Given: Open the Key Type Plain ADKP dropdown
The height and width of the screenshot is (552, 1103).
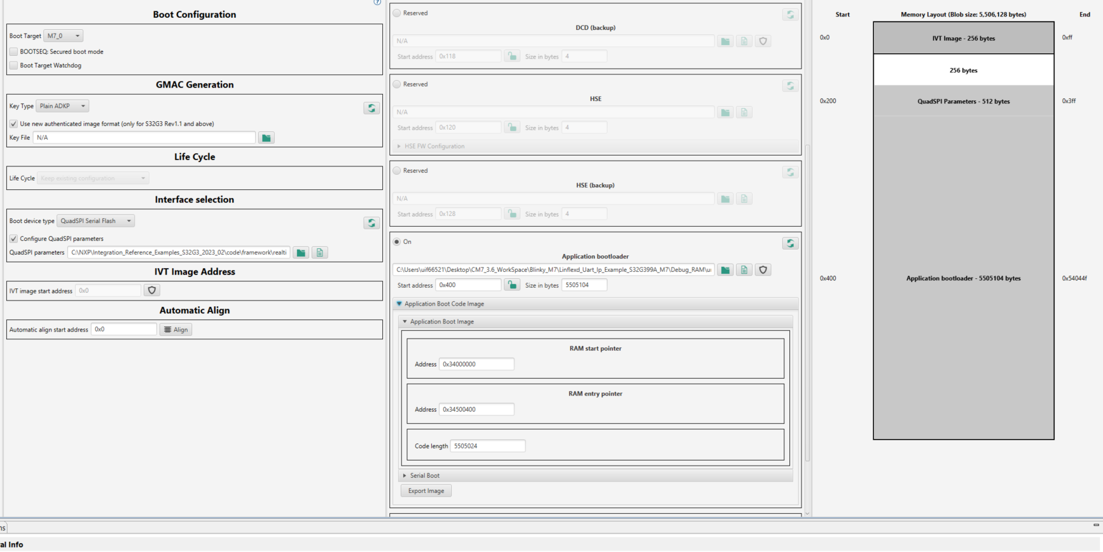Looking at the screenshot, I should (x=62, y=106).
